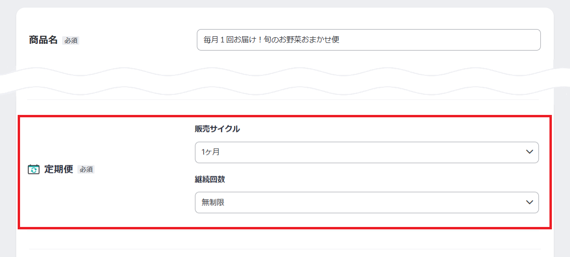Click the 必須 badge beside 定期便
This screenshot has width=570, height=257.
86,170
